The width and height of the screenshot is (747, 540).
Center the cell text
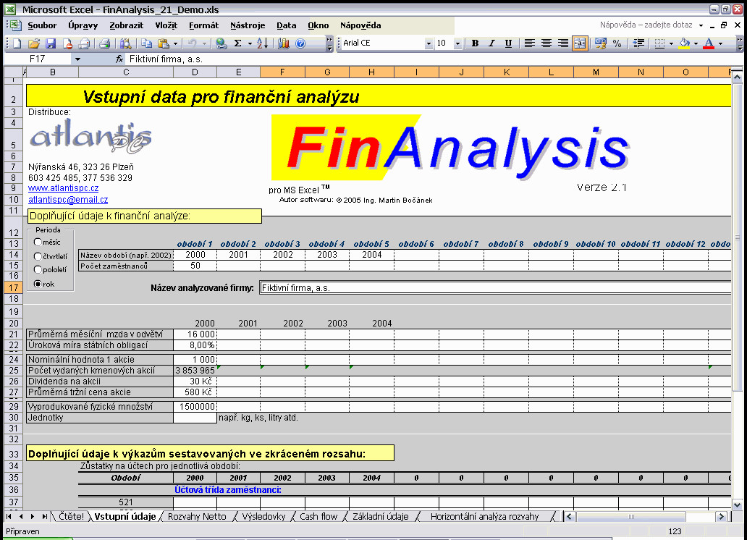pos(546,43)
